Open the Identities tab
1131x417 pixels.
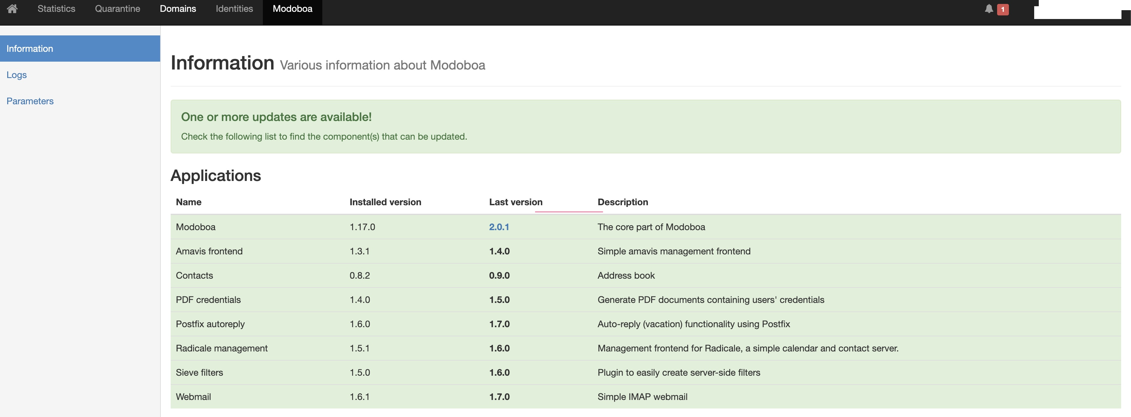[x=234, y=8]
